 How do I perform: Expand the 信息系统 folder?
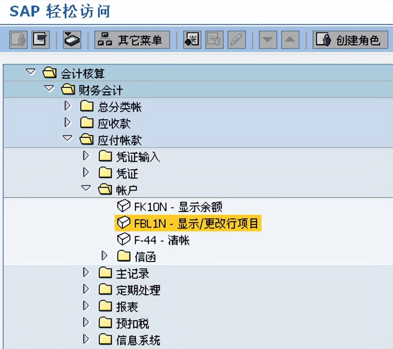coord(86,339)
